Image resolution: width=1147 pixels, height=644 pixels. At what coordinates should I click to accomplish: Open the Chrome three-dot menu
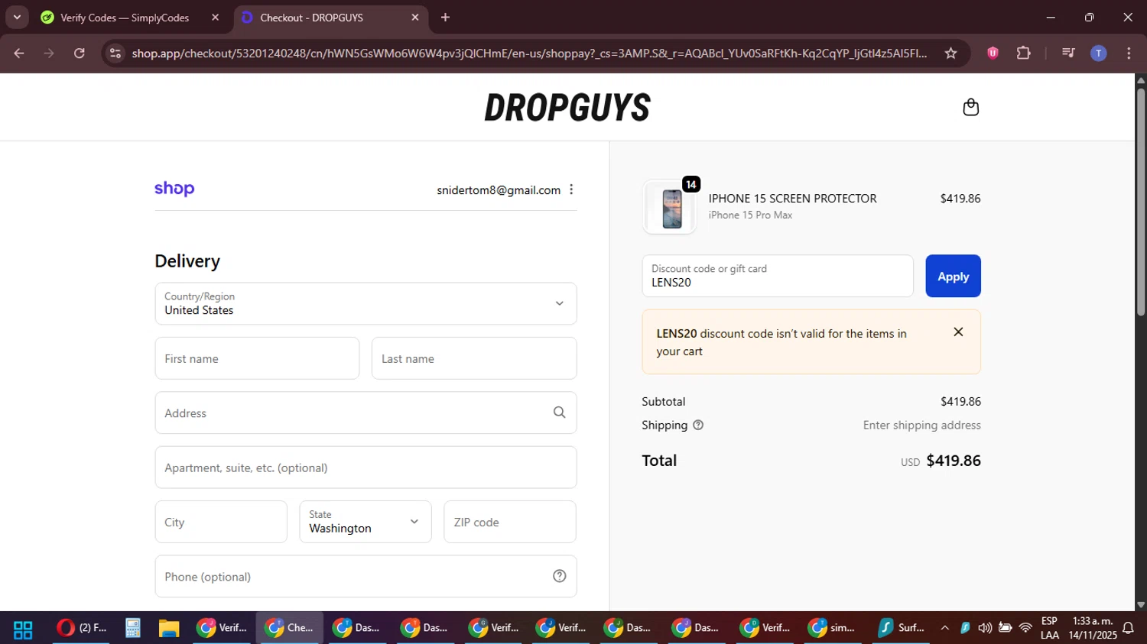(1129, 53)
